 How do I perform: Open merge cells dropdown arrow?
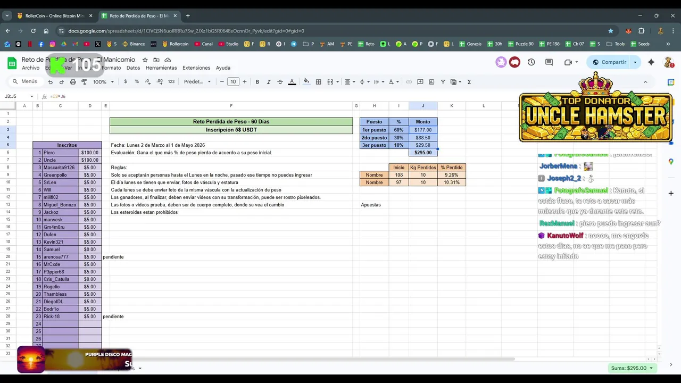(337, 82)
